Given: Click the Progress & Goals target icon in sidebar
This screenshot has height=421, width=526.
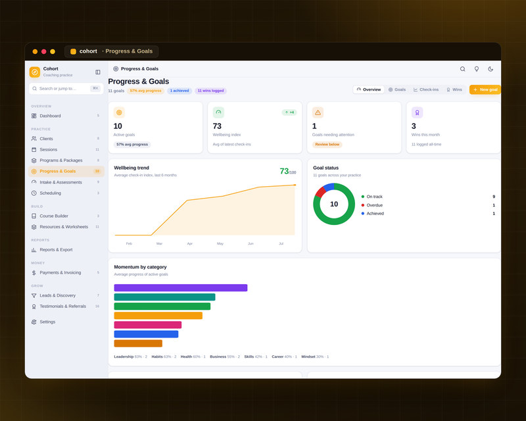Looking at the screenshot, I should tap(34, 171).
